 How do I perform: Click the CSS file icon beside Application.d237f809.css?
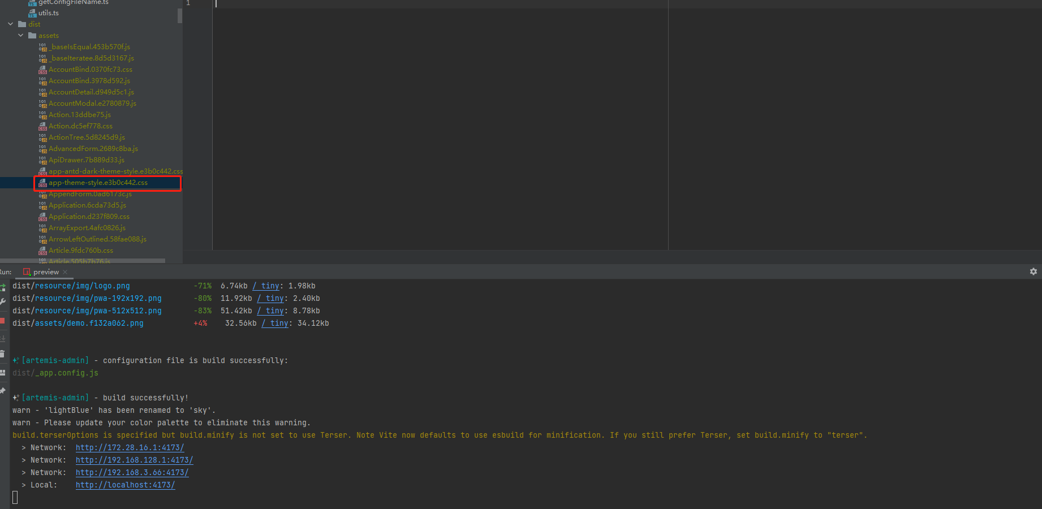click(x=42, y=217)
